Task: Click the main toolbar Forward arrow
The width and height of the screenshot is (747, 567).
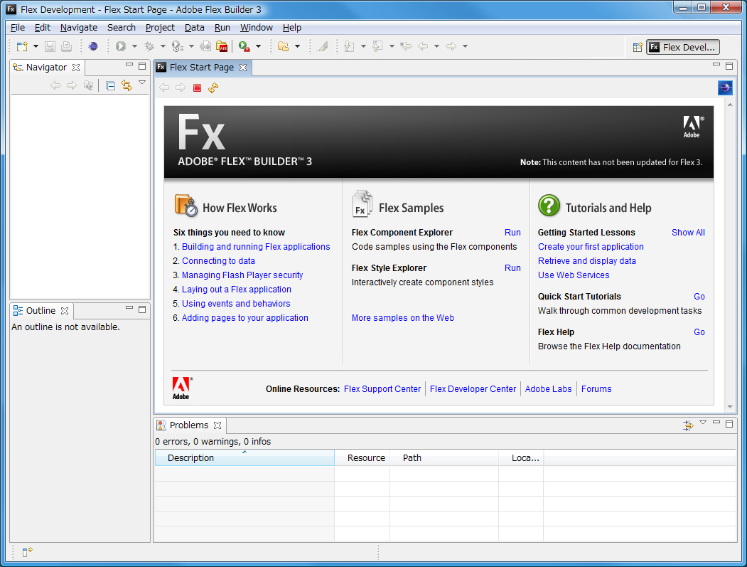Action: point(451,46)
